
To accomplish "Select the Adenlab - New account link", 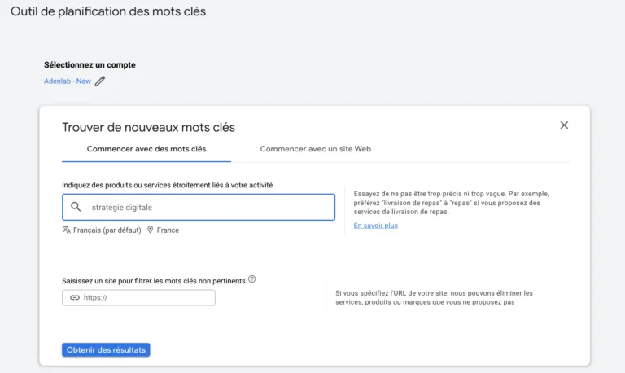I will point(68,81).
